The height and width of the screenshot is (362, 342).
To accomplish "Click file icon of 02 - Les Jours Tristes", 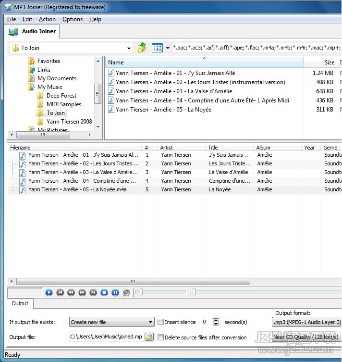I will 111,82.
